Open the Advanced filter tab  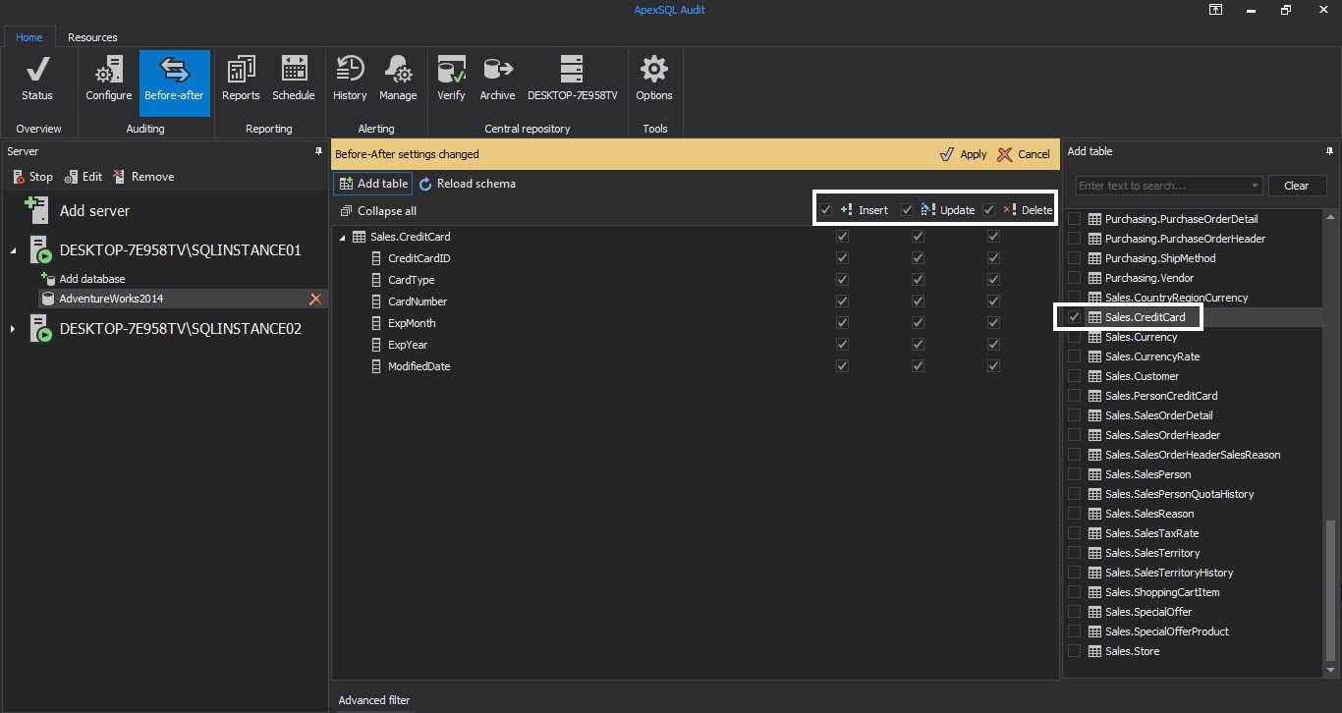[374, 700]
